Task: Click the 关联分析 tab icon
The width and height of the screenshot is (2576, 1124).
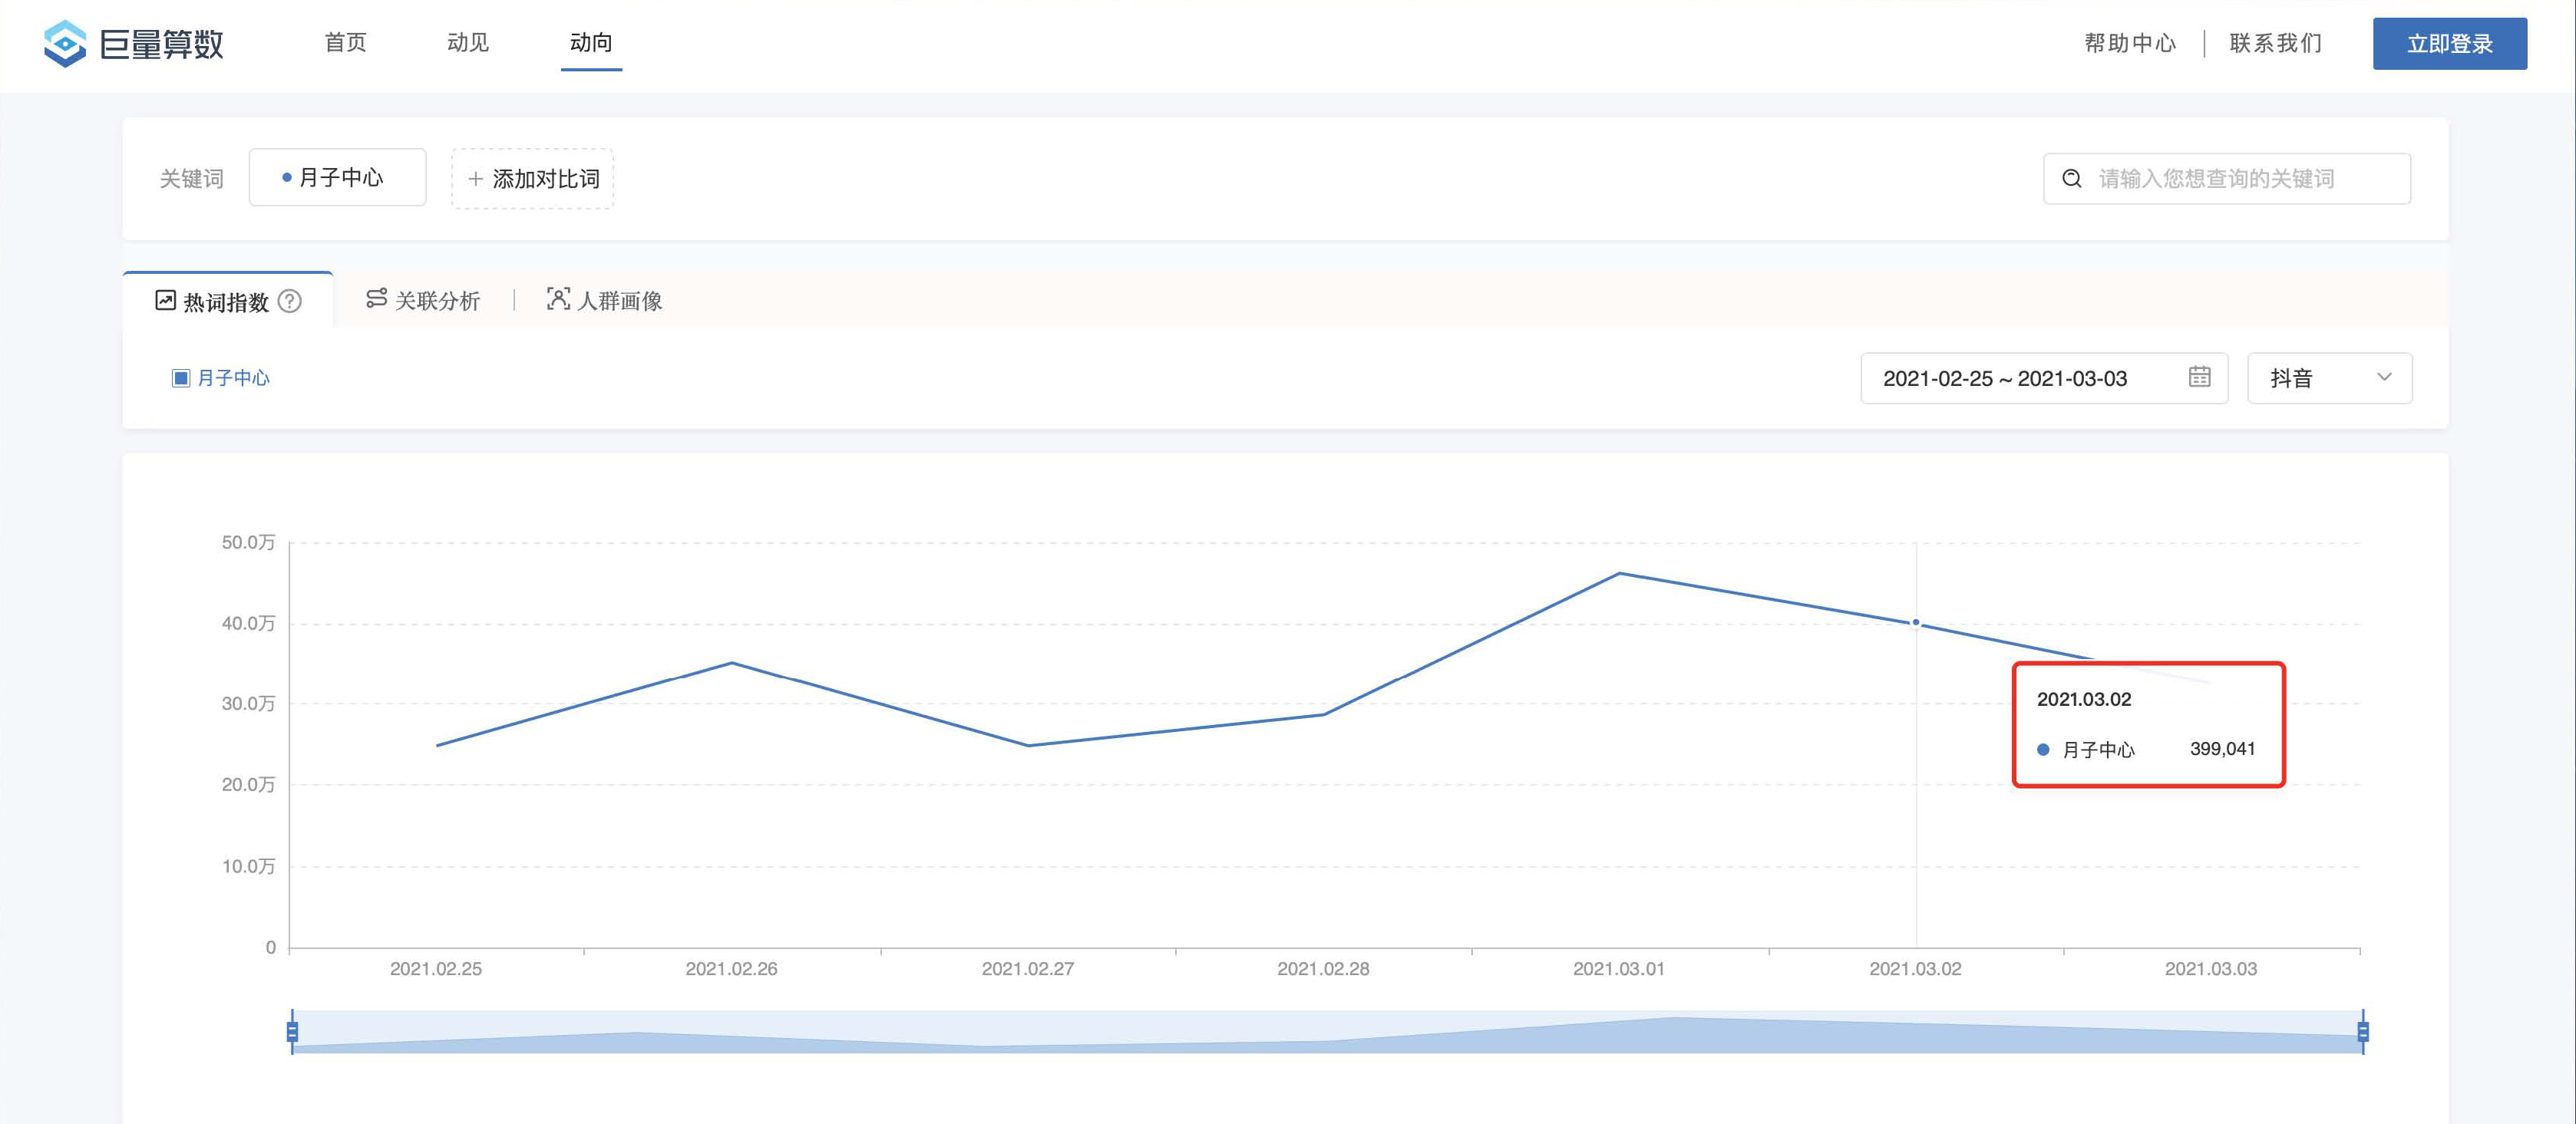Action: tap(376, 298)
